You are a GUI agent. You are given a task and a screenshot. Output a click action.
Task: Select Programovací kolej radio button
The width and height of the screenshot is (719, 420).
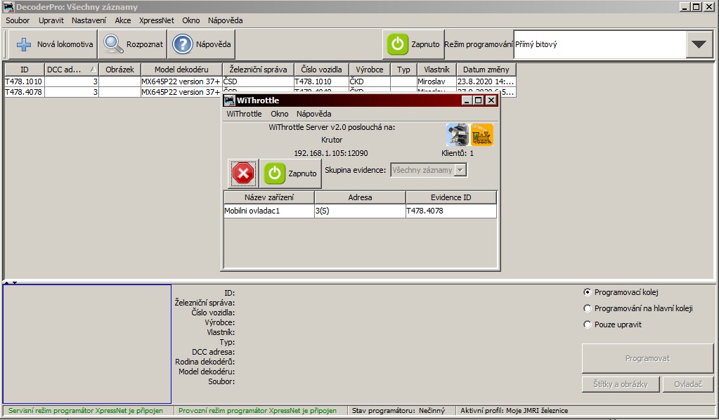(x=588, y=292)
